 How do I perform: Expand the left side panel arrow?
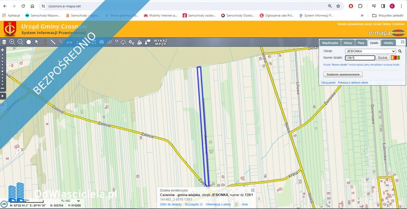[2, 96]
